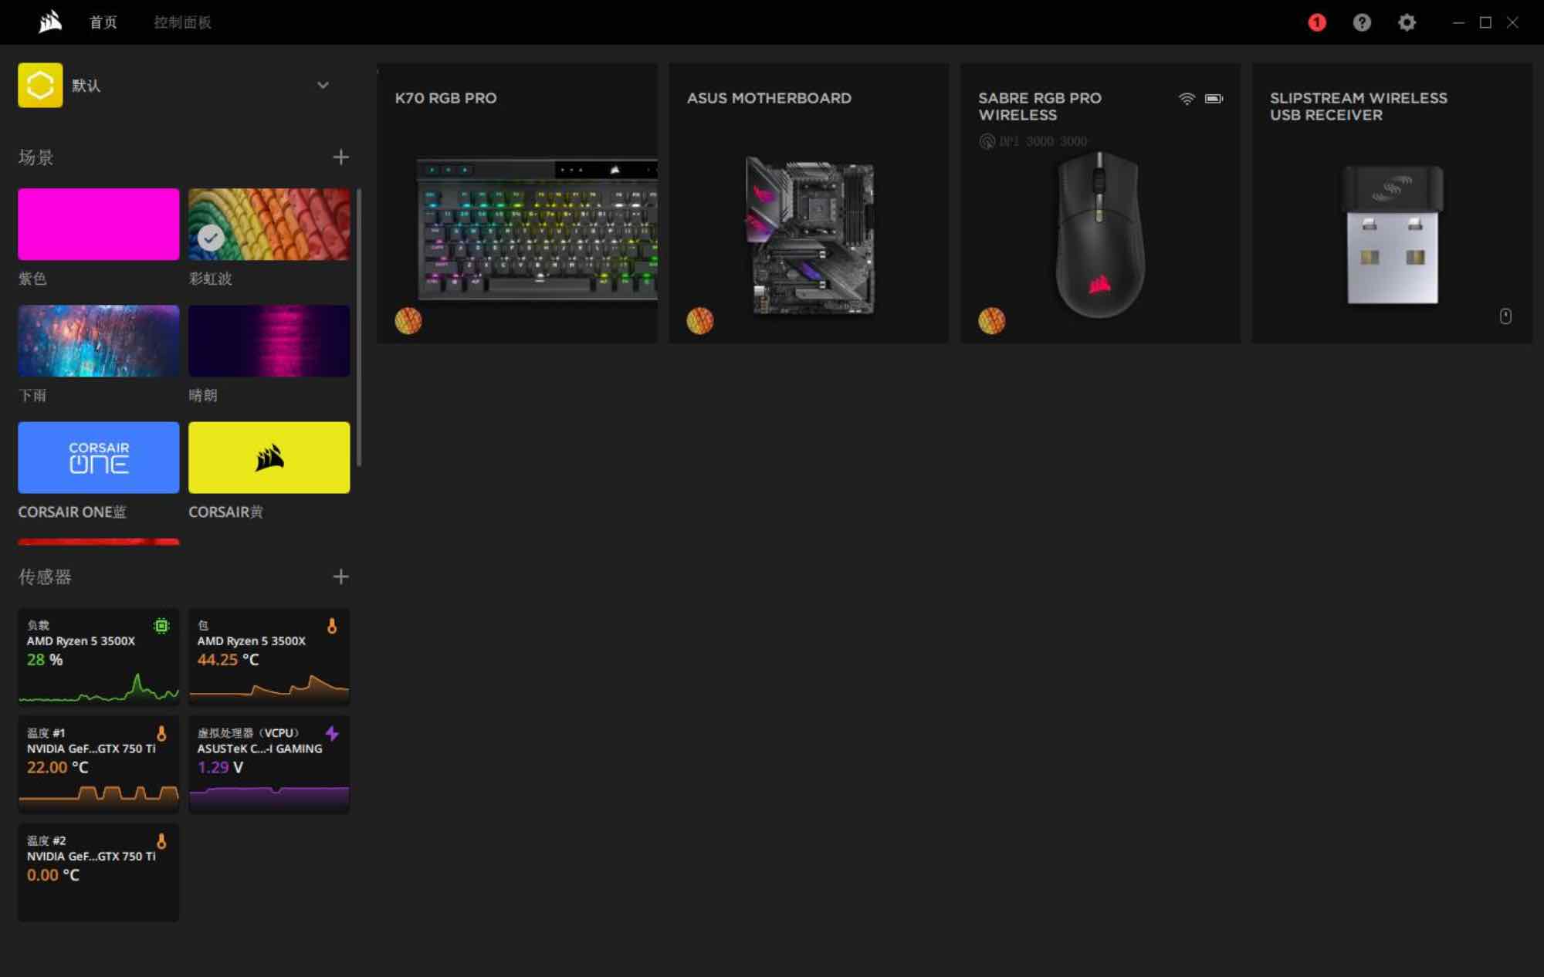The height and width of the screenshot is (977, 1544).
Task: Click the 22.00 °C temperature value
Action: click(58, 767)
